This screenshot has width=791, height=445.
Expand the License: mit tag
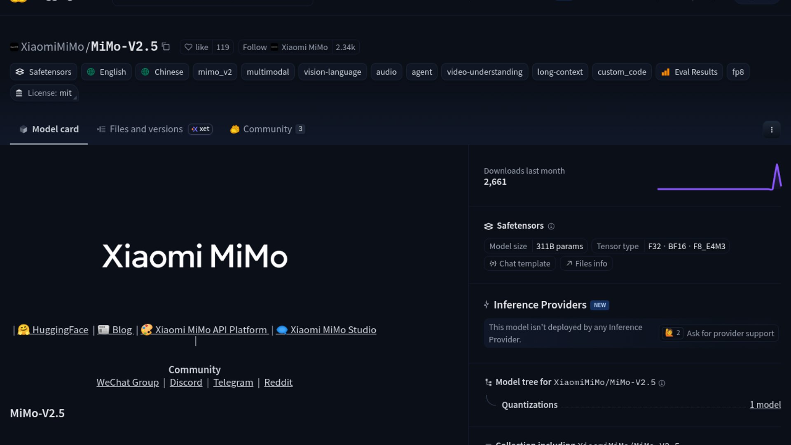tap(44, 93)
